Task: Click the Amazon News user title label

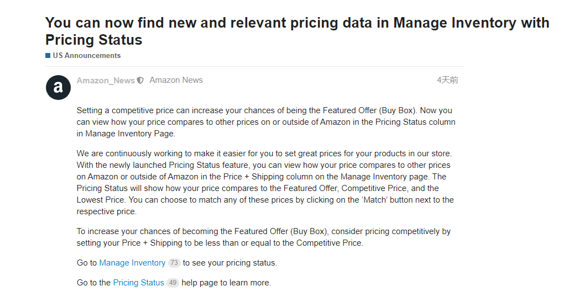Action: coord(176,80)
